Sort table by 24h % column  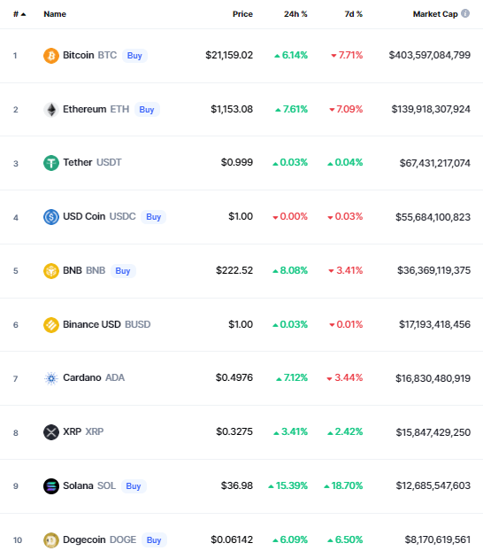(295, 14)
